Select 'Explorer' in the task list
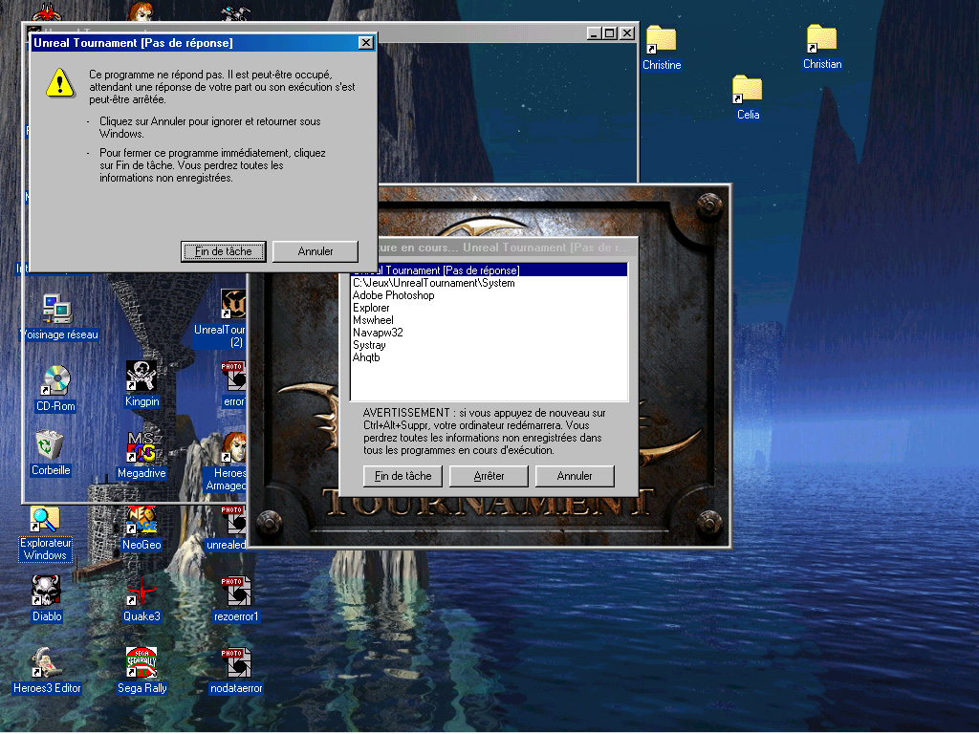The image size is (979, 734). (x=489, y=308)
